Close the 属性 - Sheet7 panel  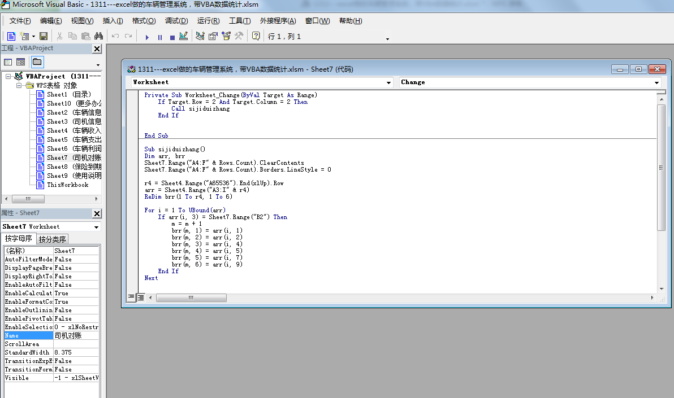pos(97,213)
